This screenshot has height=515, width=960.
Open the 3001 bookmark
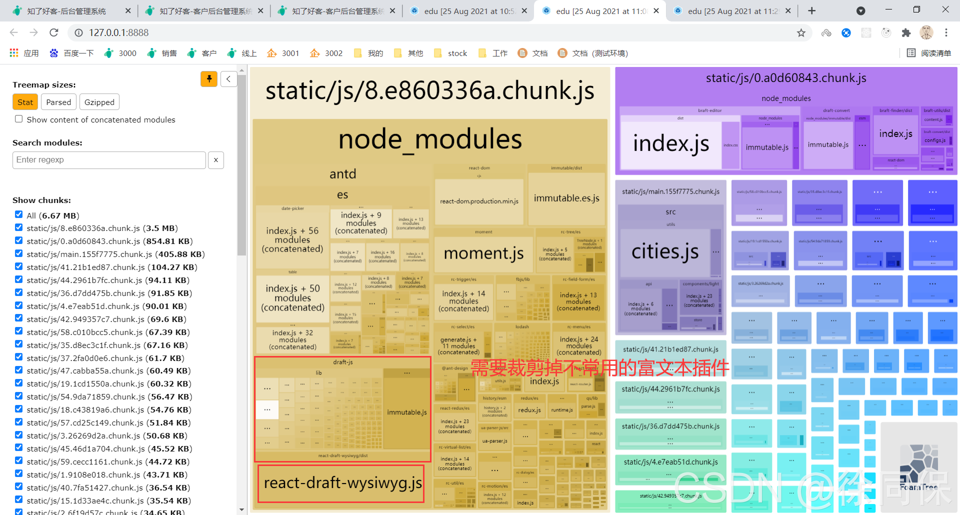283,53
